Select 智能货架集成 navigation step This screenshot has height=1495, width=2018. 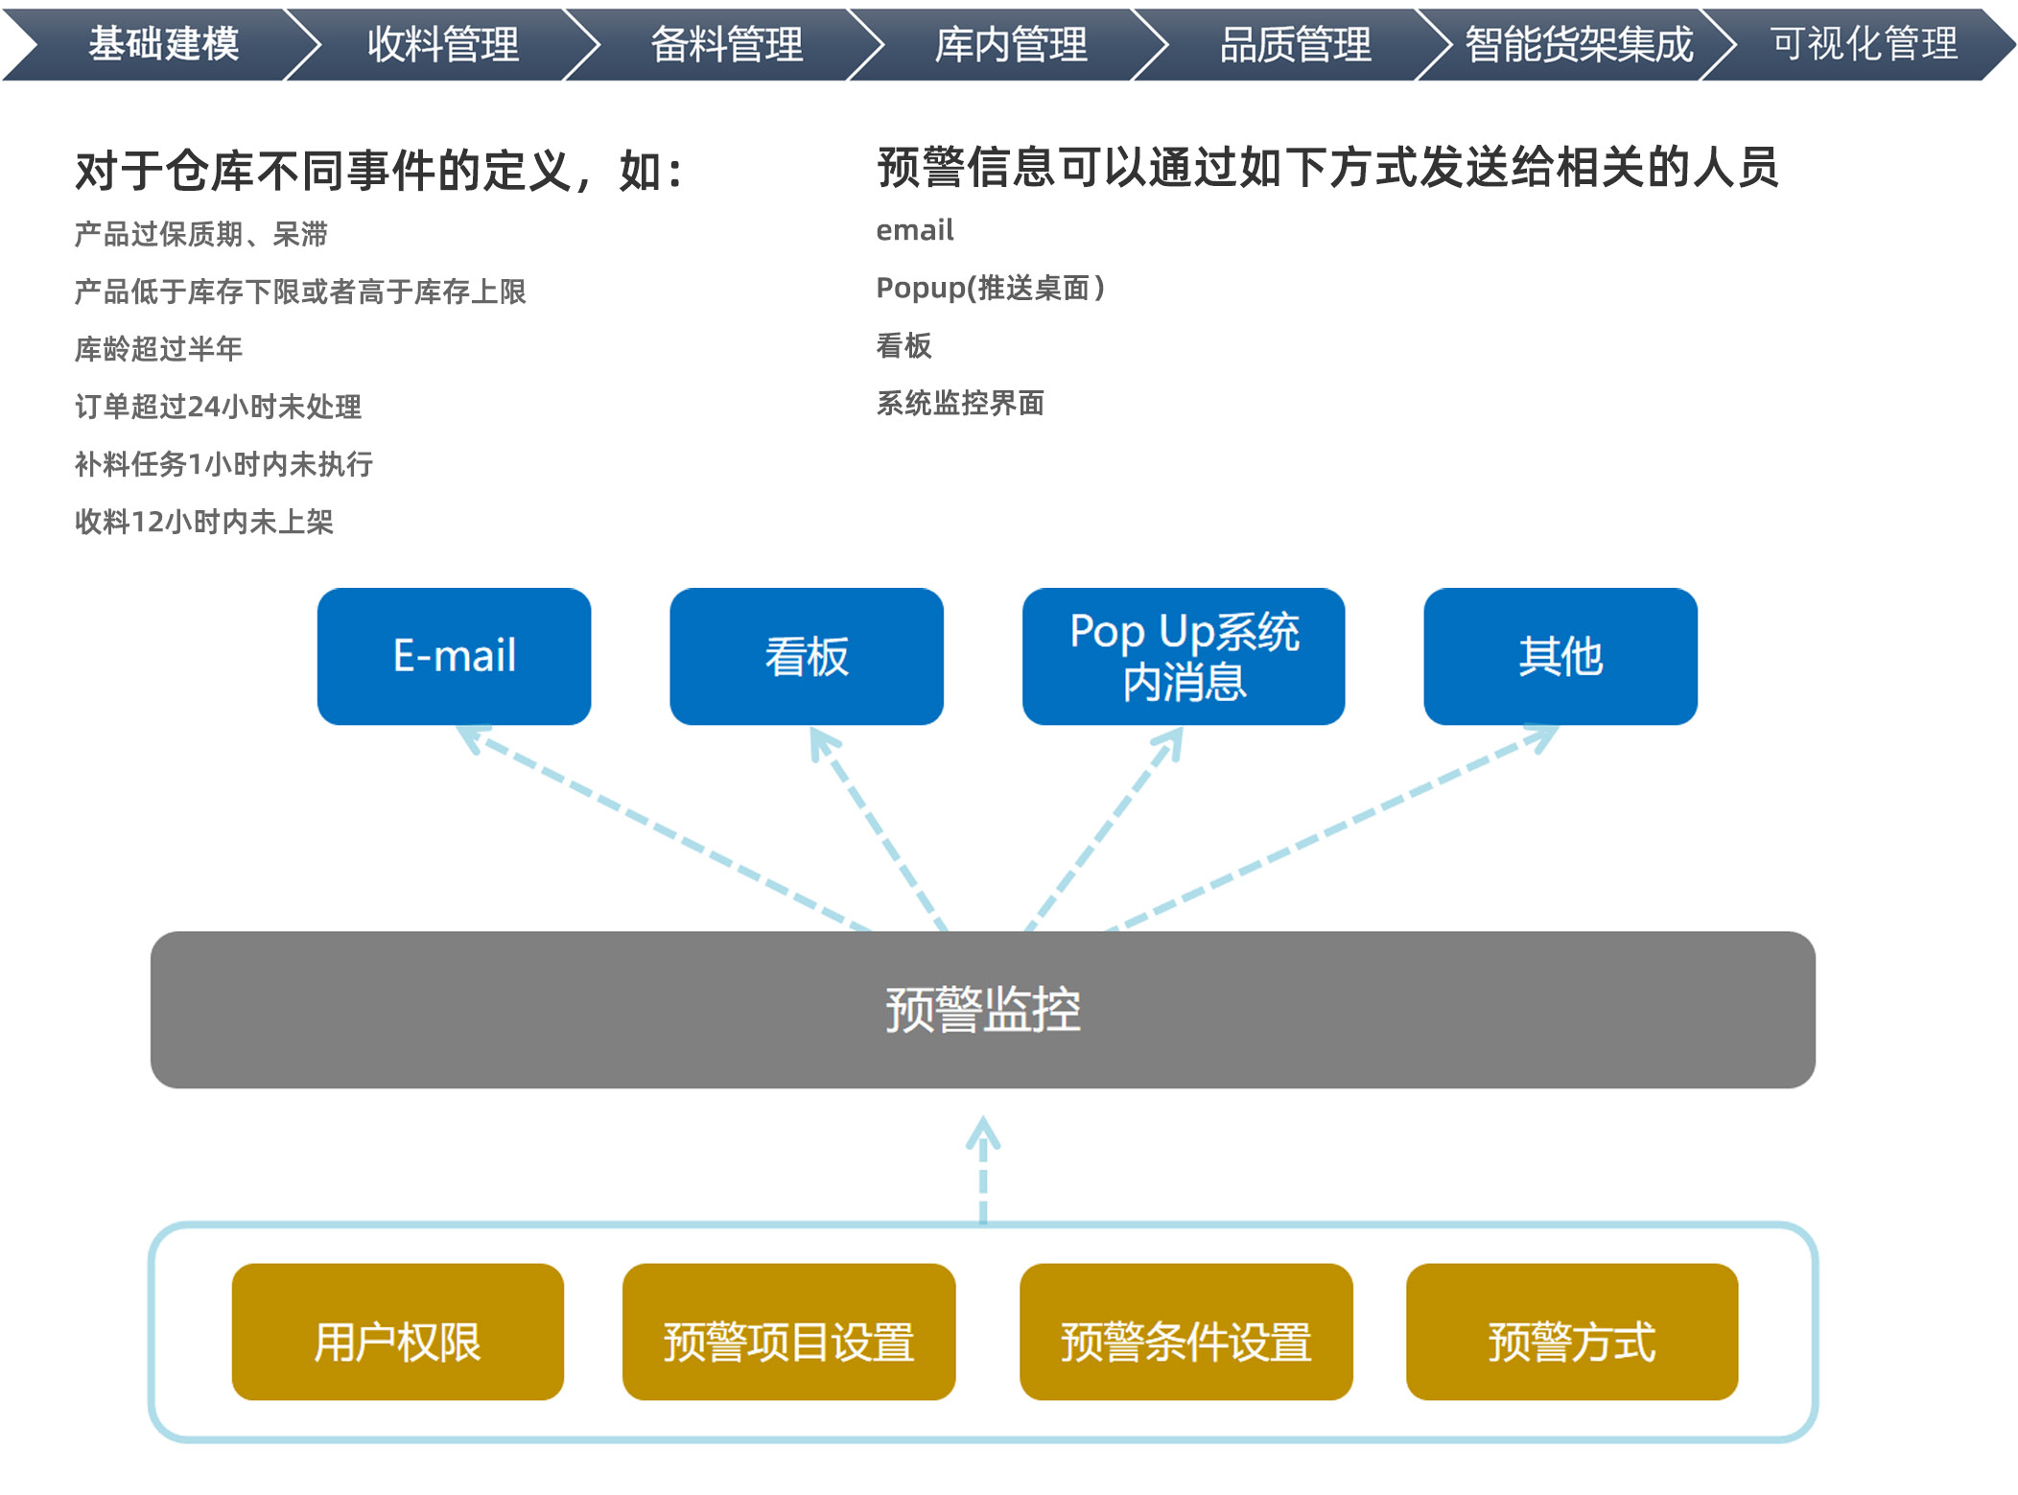(x=1578, y=44)
